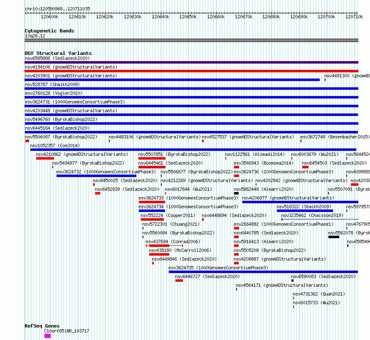Open nsv1052357 (Coe2014) variant label
The width and height of the screenshot is (370, 340).
[55, 145]
